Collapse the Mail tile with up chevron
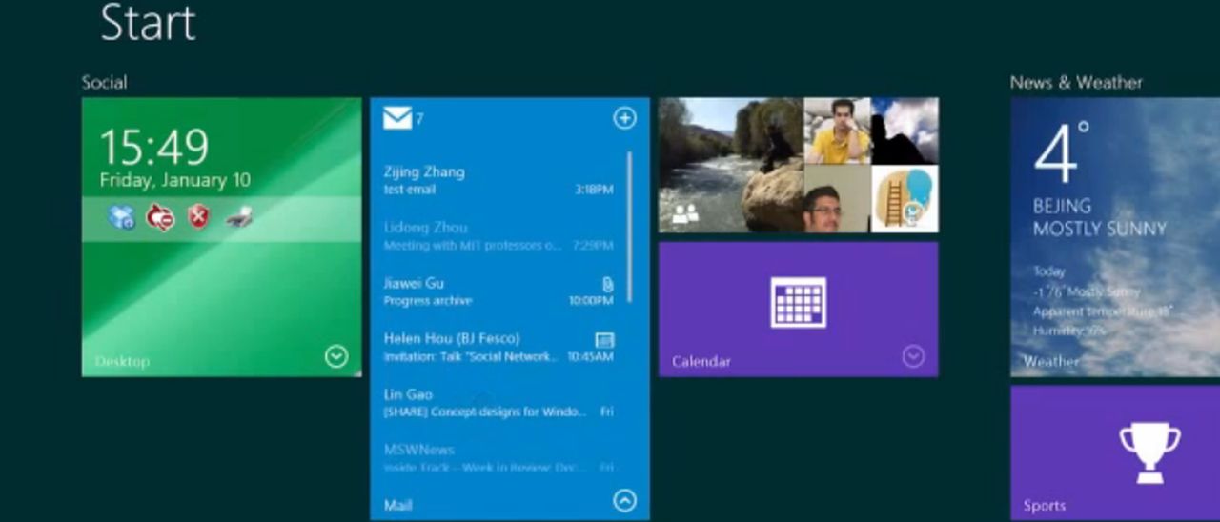The image size is (1220, 522). point(624,500)
